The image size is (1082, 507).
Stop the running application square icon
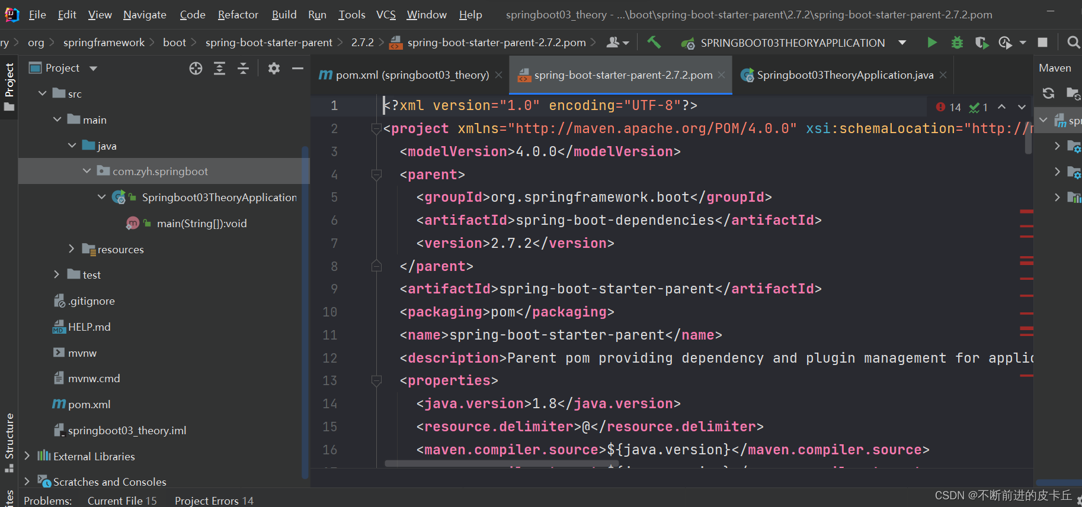pos(1043,43)
